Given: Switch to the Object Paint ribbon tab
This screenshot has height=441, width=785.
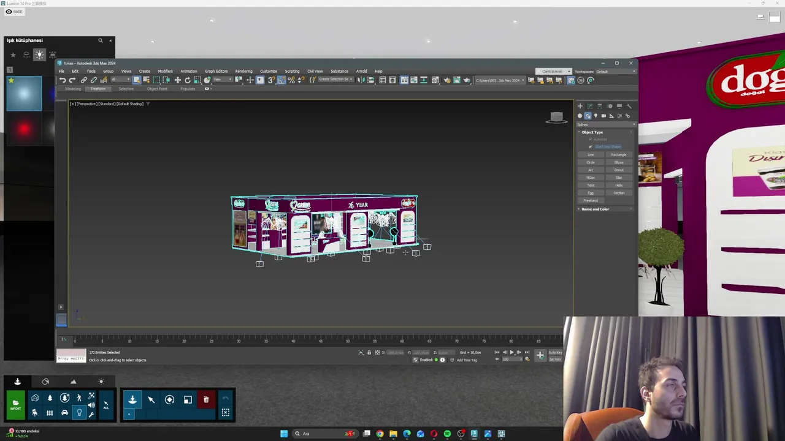Looking at the screenshot, I should (157, 89).
